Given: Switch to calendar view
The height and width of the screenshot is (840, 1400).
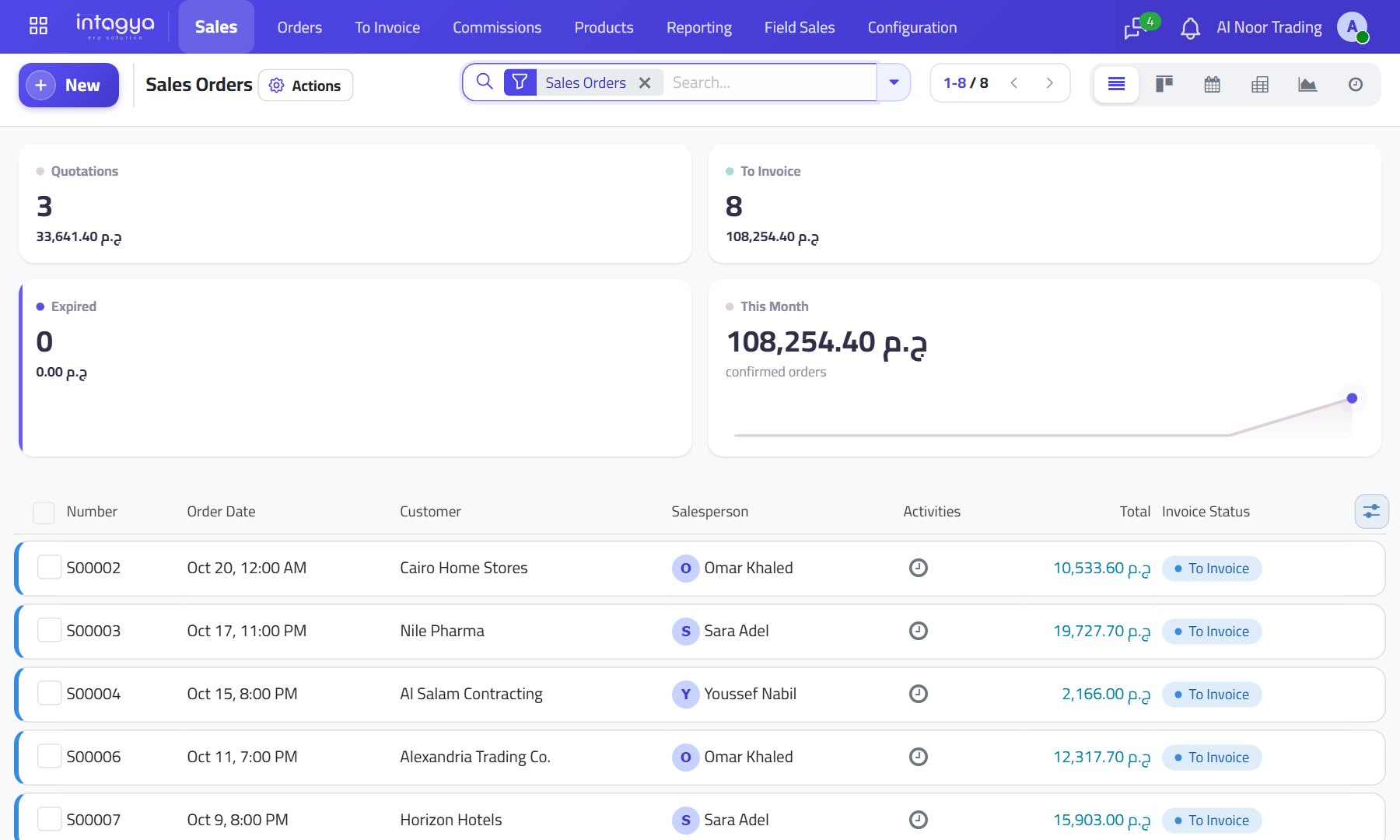Looking at the screenshot, I should (1212, 84).
